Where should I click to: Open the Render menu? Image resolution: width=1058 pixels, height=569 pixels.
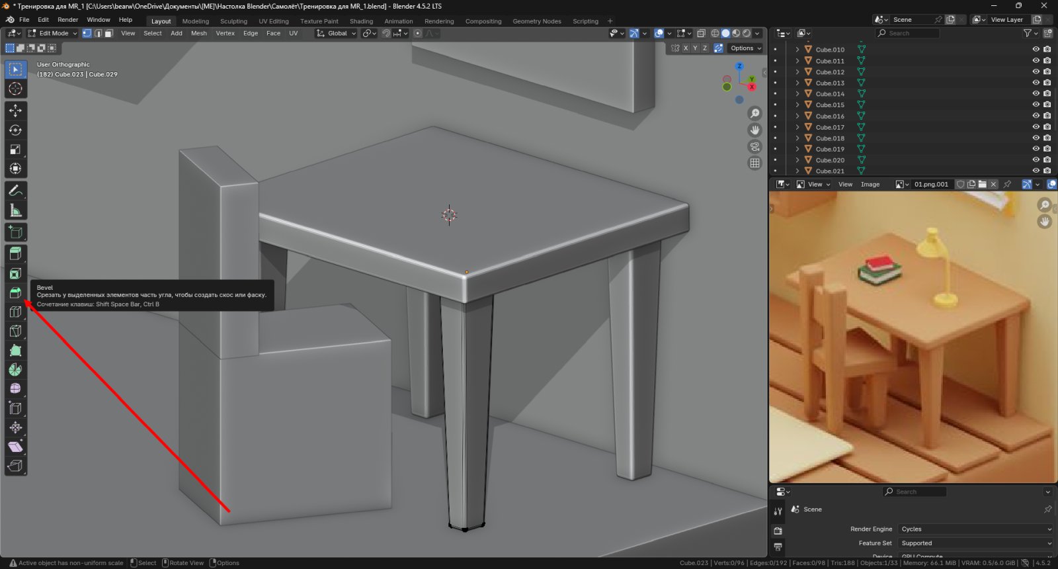[68, 20]
